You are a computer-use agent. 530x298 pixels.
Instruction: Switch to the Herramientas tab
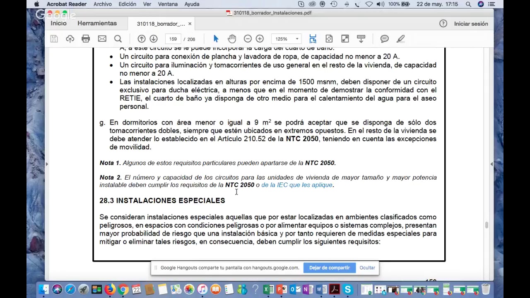[97, 24]
